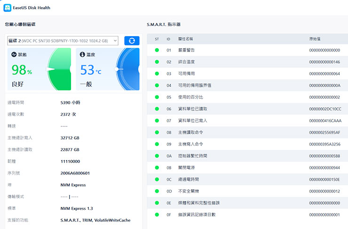Image resolution: width=348 pixels, height=229 pixels.
Task: Click the blue temperature gauge dial
Action: (127, 69)
